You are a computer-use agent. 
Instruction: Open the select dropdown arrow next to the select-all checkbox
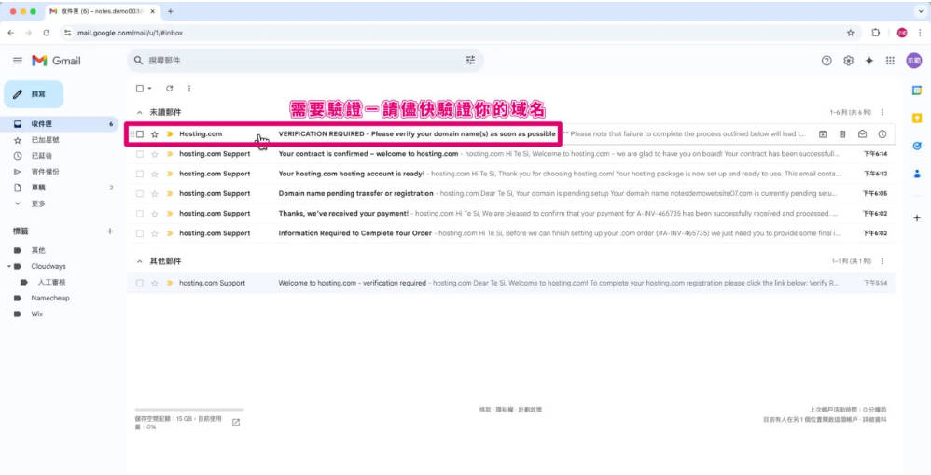tap(149, 89)
